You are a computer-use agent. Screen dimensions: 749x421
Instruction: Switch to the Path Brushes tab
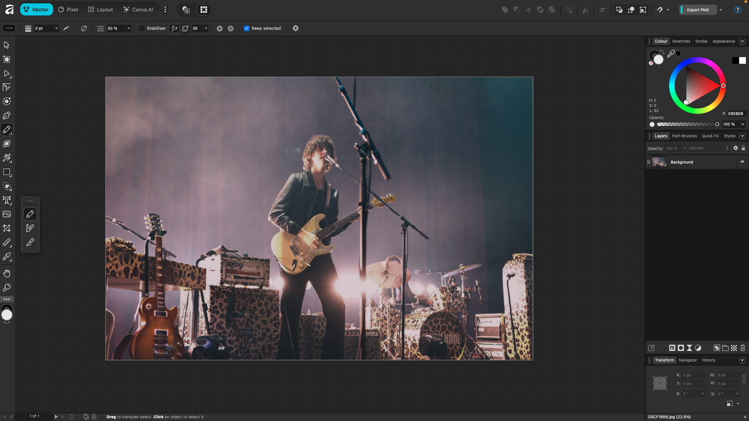[684, 136]
